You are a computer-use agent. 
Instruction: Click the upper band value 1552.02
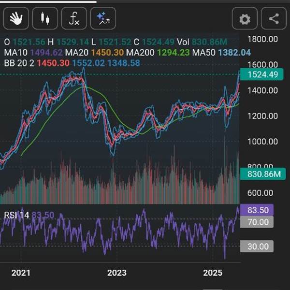coord(88,63)
